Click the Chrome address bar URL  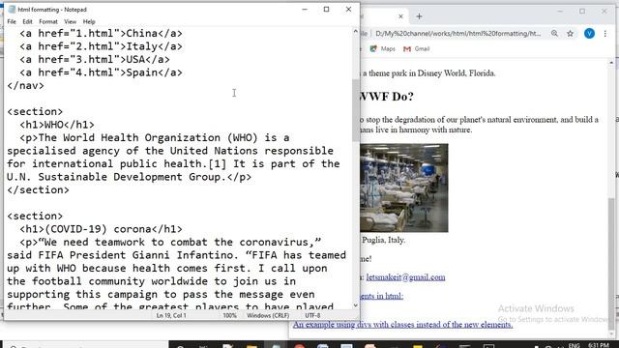point(457,34)
